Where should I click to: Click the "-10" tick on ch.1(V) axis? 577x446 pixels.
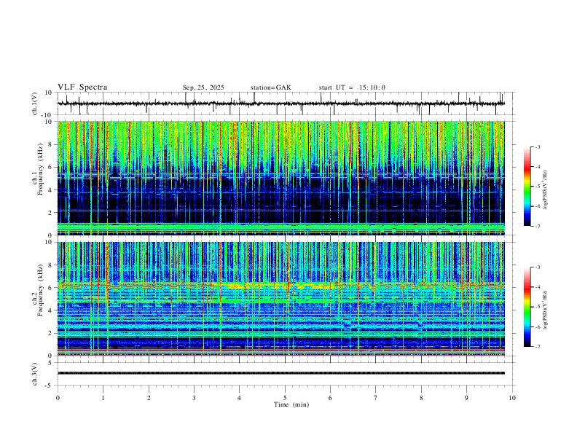click(x=48, y=115)
